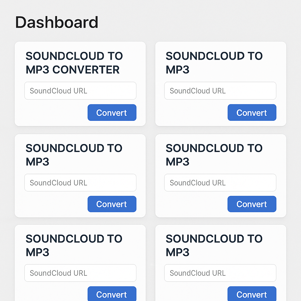The width and height of the screenshot is (301, 301).
Task: Click the SoundCloud URL box in the fourth card
Action: click(x=220, y=183)
